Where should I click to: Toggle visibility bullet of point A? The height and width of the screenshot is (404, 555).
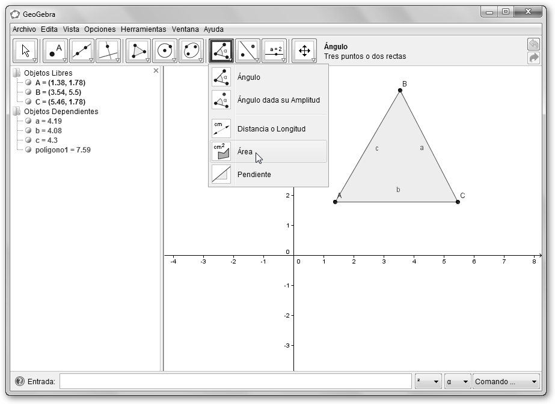pos(28,83)
